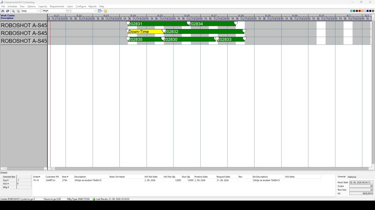Select work order bar 202833
375x210 pixels.
231,39
